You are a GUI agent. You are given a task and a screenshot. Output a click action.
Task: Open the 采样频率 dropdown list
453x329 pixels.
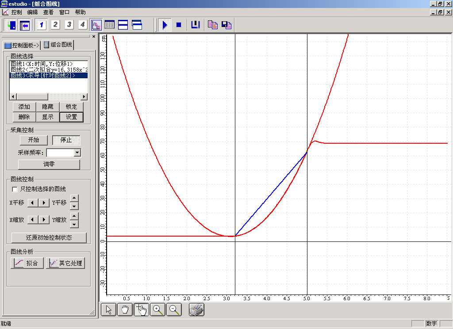[77, 153]
